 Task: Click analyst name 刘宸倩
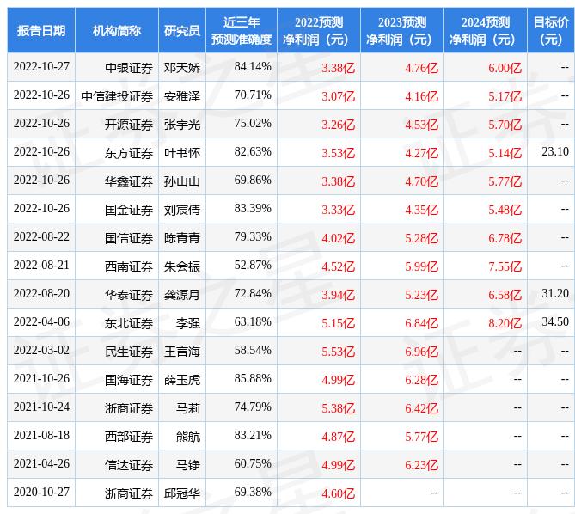[x=182, y=210]
